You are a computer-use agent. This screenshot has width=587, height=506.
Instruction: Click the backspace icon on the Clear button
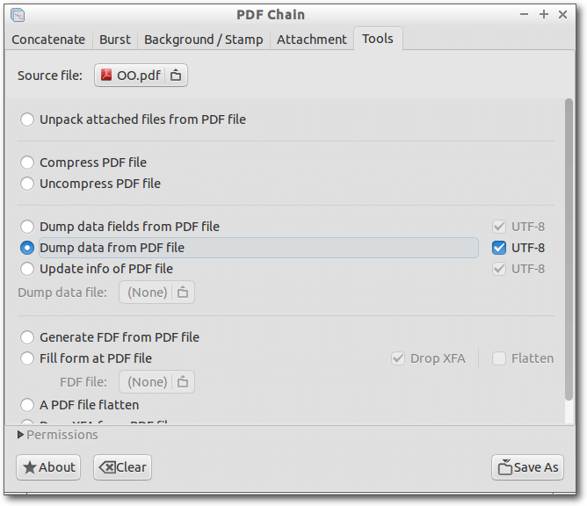tap(107, 467)
